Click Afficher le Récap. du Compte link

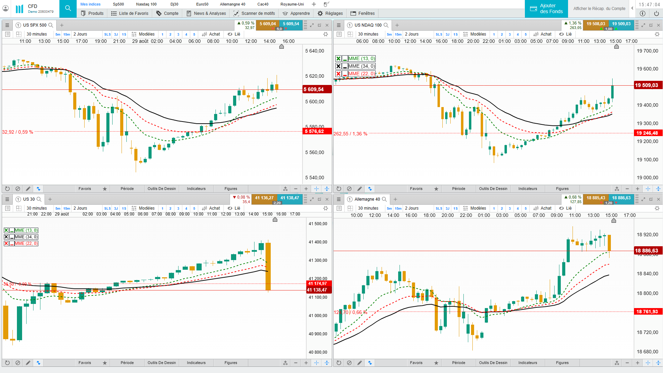599,9
